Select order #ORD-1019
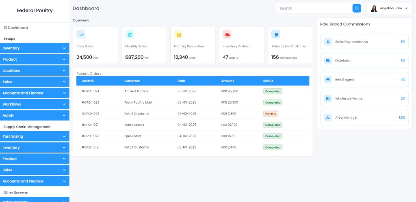This screenshot has height=202, width=416. (x=90, y=147)
